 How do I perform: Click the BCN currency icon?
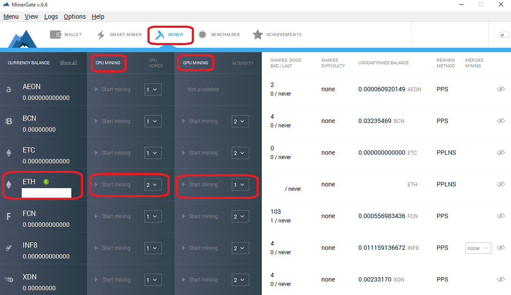coord(9,121)
